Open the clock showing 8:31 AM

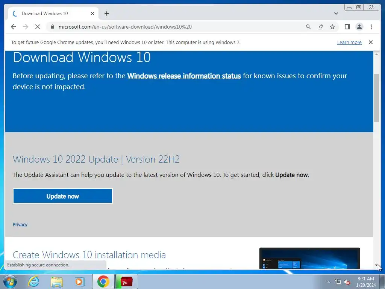pos(366,282)
